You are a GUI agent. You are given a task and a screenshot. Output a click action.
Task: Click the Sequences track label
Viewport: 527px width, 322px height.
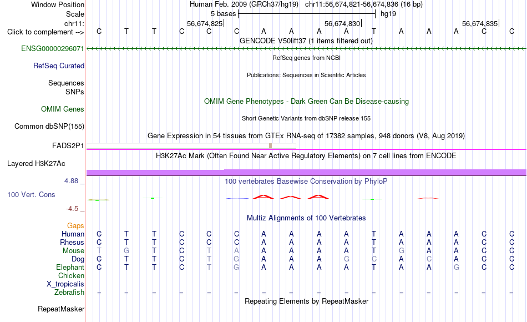66,83
